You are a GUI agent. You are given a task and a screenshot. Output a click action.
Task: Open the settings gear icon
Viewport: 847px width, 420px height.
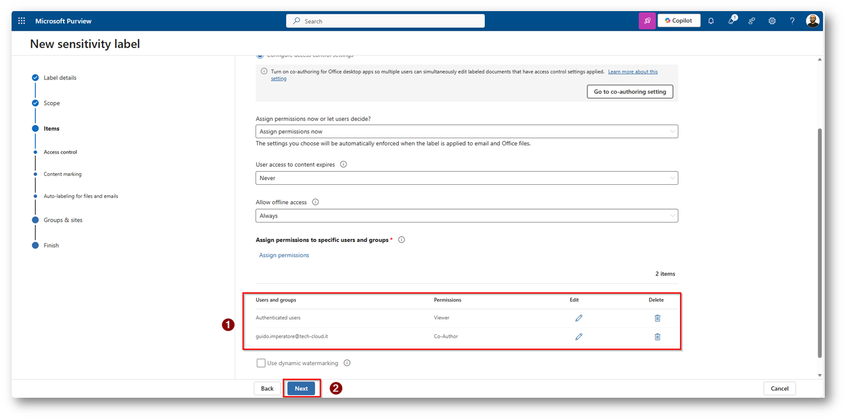click(772, 21)
